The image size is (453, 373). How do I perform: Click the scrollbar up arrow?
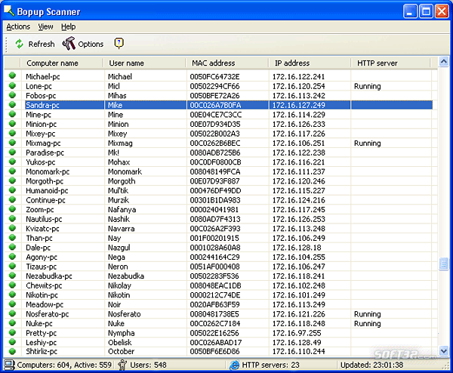click(443, 62)
